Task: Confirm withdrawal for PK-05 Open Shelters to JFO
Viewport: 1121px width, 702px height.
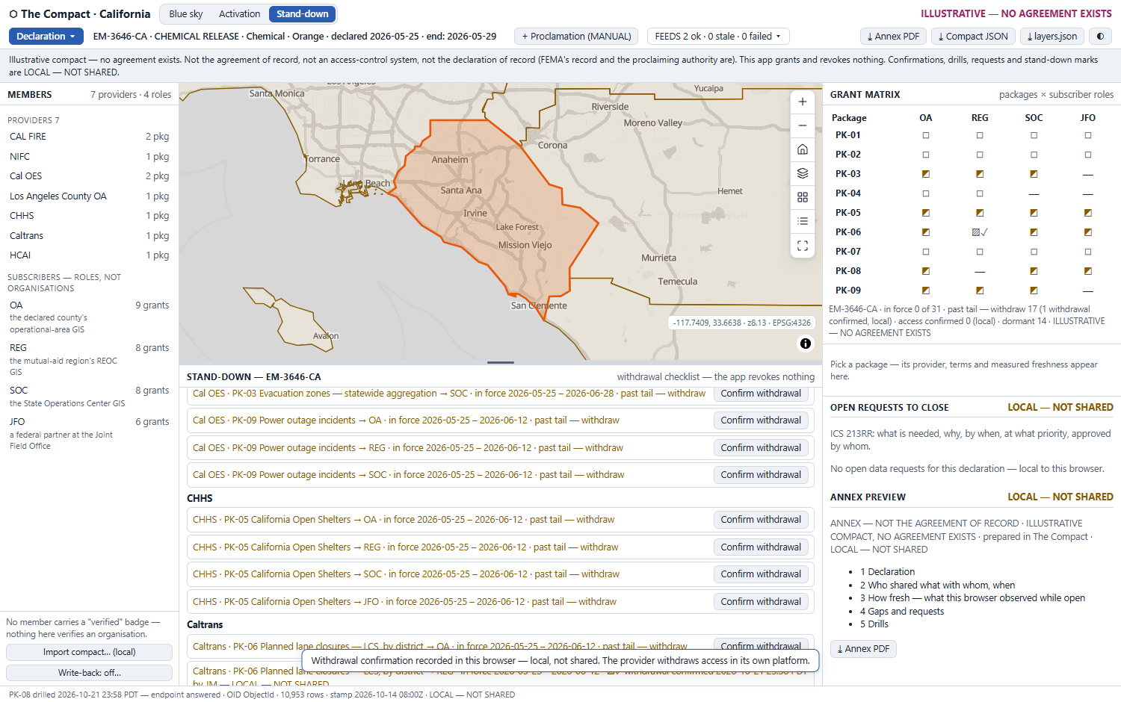Action: 761,602
